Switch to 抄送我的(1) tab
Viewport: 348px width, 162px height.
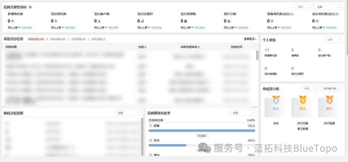pyautogui.click(x=99, y=39)
